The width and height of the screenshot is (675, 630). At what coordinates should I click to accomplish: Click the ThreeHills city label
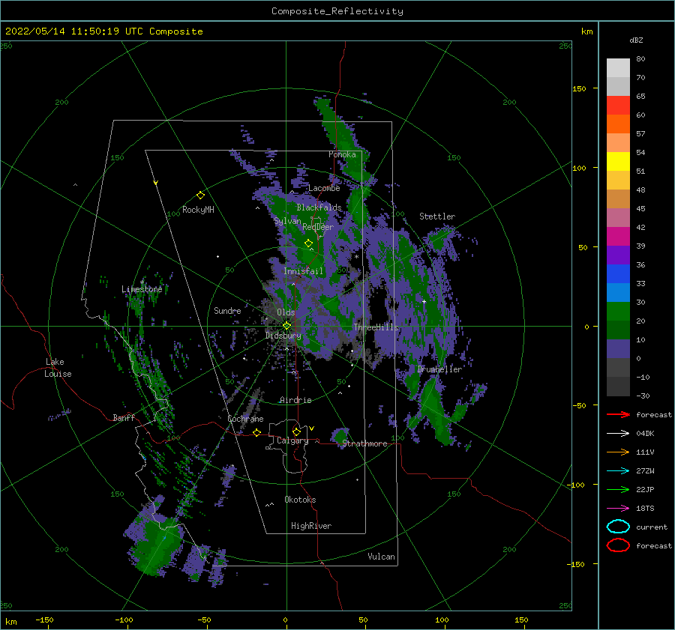point(376,327)
